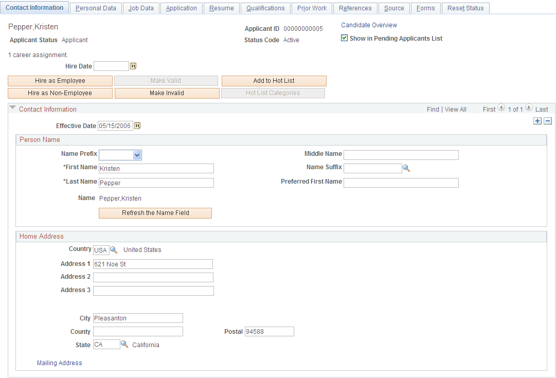Click Hire as Employee button
Screen dimensions: 556x378
pos(60,81)
